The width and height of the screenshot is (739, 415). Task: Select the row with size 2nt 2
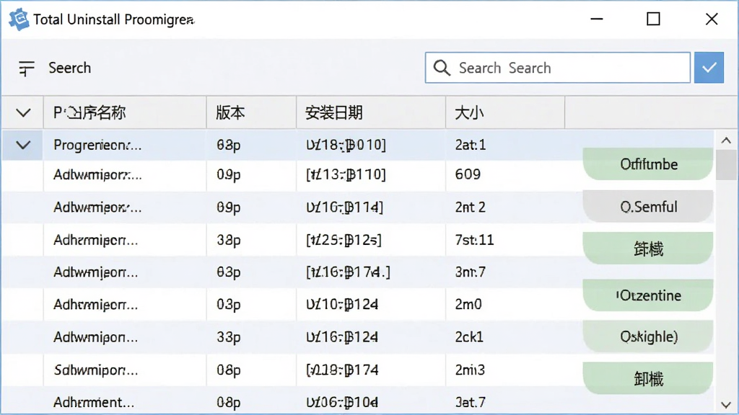coord(358,207)
